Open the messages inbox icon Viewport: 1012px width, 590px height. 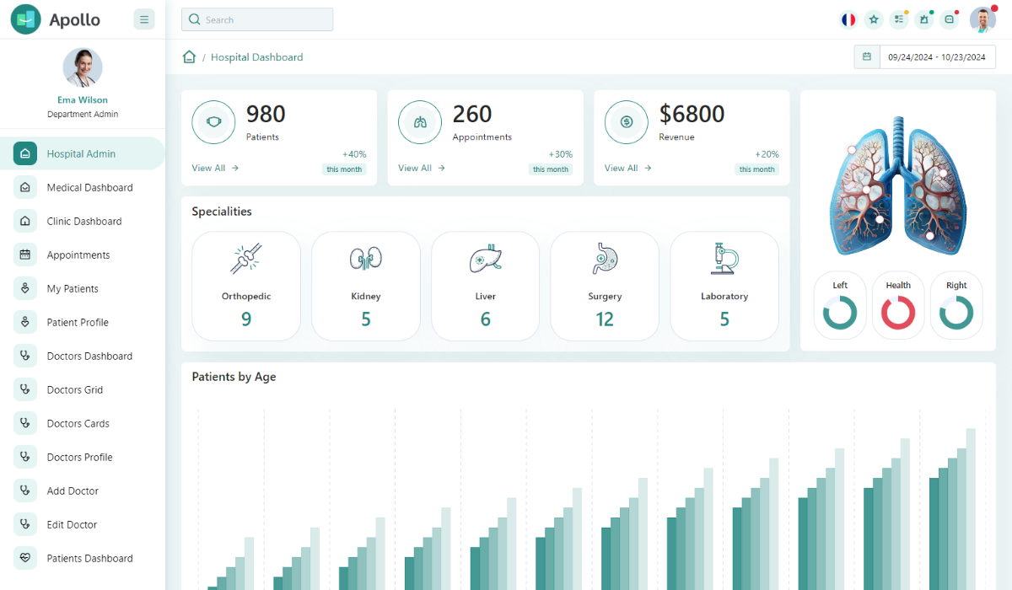[950, 19]
